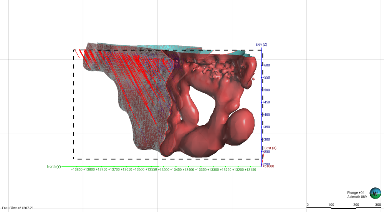Viewport: 384px width, 212px height.
Task: Click the scale bar 100 mark
Action: (x=331, y=205)
